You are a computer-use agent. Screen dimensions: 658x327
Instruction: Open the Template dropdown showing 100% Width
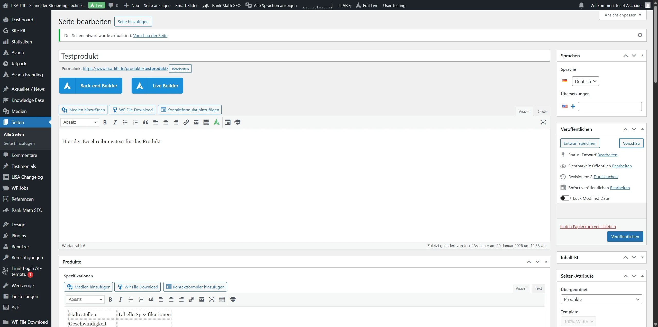click(x=579, y=321)
